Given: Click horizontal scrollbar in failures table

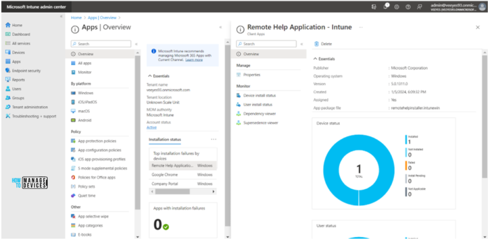Looking at the screenshot, I should coord(173,192).
